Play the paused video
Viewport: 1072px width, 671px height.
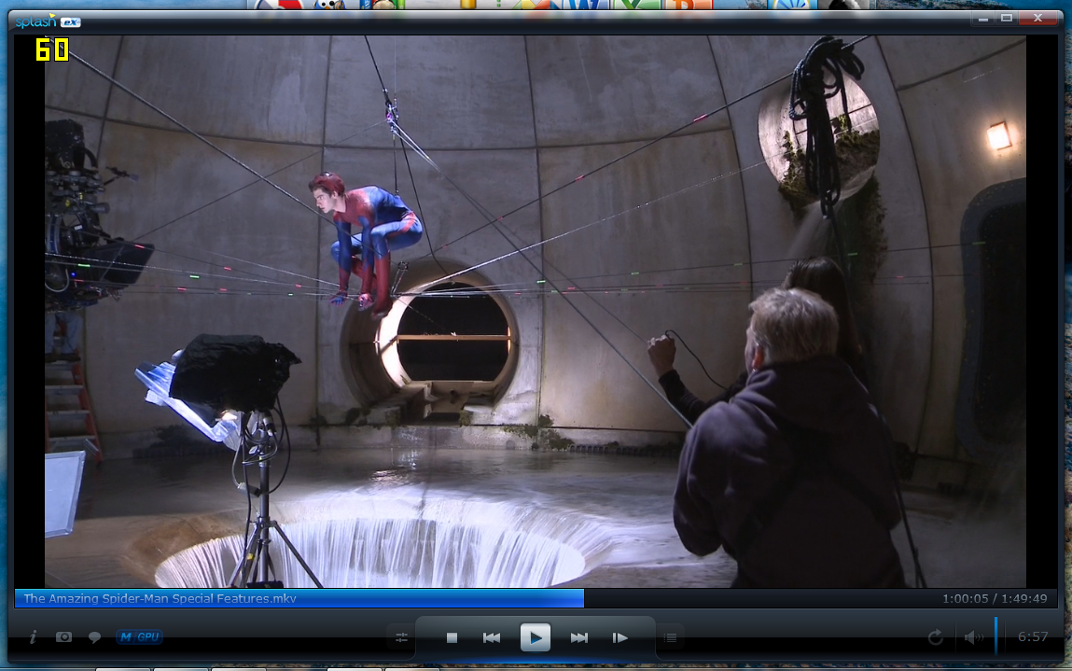pyautogui.click(x=536, y=637)
